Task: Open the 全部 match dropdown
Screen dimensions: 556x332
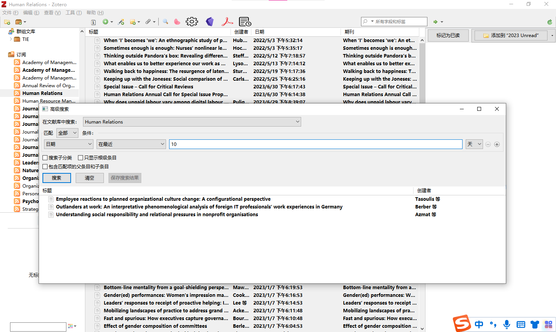Action: tap(68, 133)
